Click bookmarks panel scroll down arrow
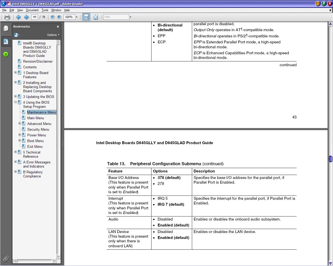This screenshot has height=266, width=333. click(58, 257)
